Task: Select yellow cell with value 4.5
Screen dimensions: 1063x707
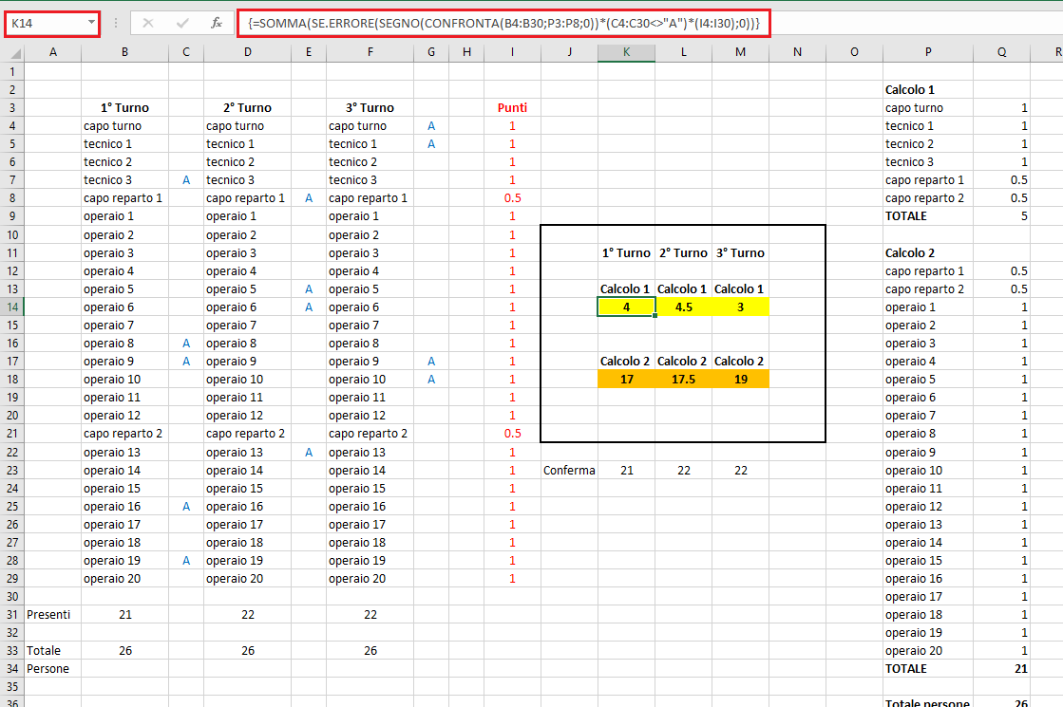Action: 683,307
